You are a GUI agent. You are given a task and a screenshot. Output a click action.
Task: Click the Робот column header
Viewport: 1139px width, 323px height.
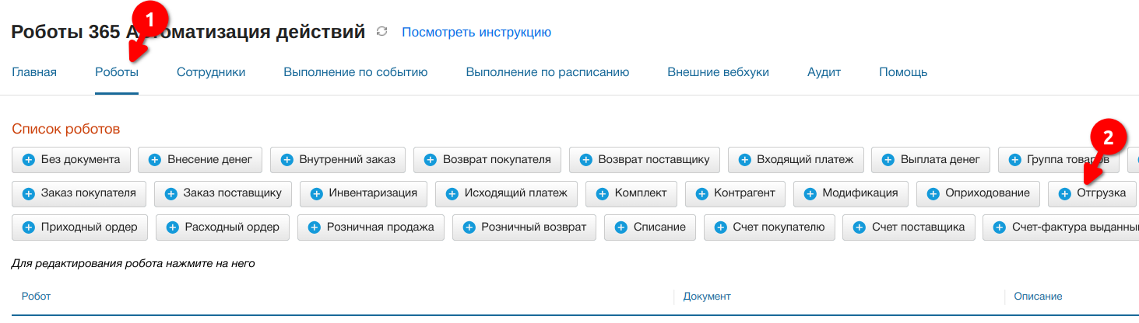point(36,297)
